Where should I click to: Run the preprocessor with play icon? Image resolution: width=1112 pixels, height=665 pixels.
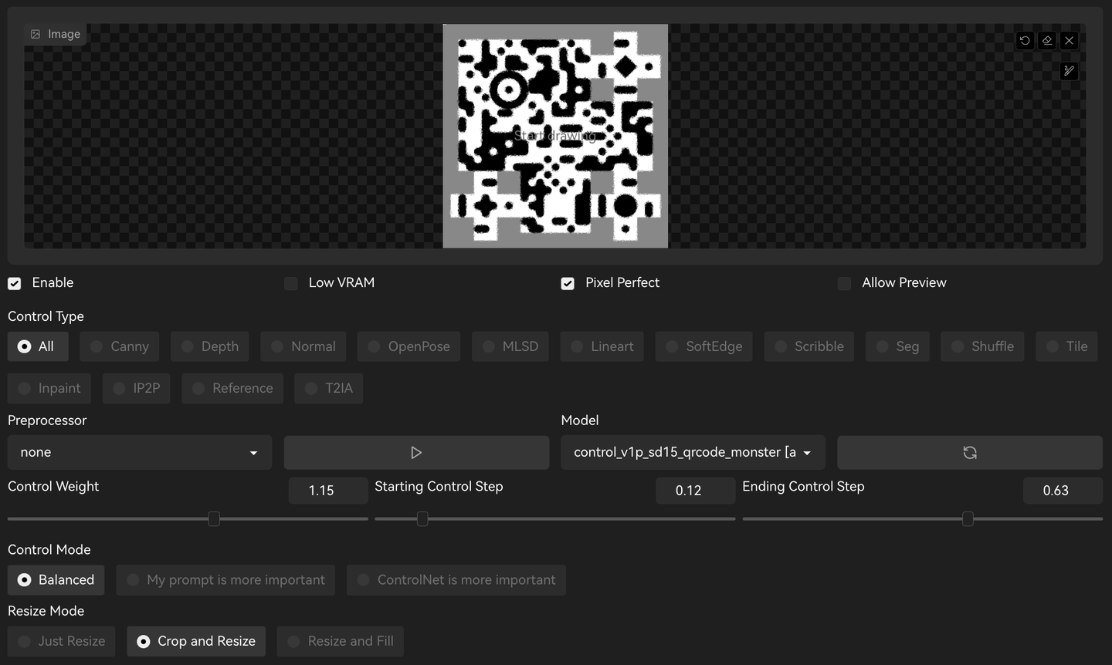[x=416, y=453]
